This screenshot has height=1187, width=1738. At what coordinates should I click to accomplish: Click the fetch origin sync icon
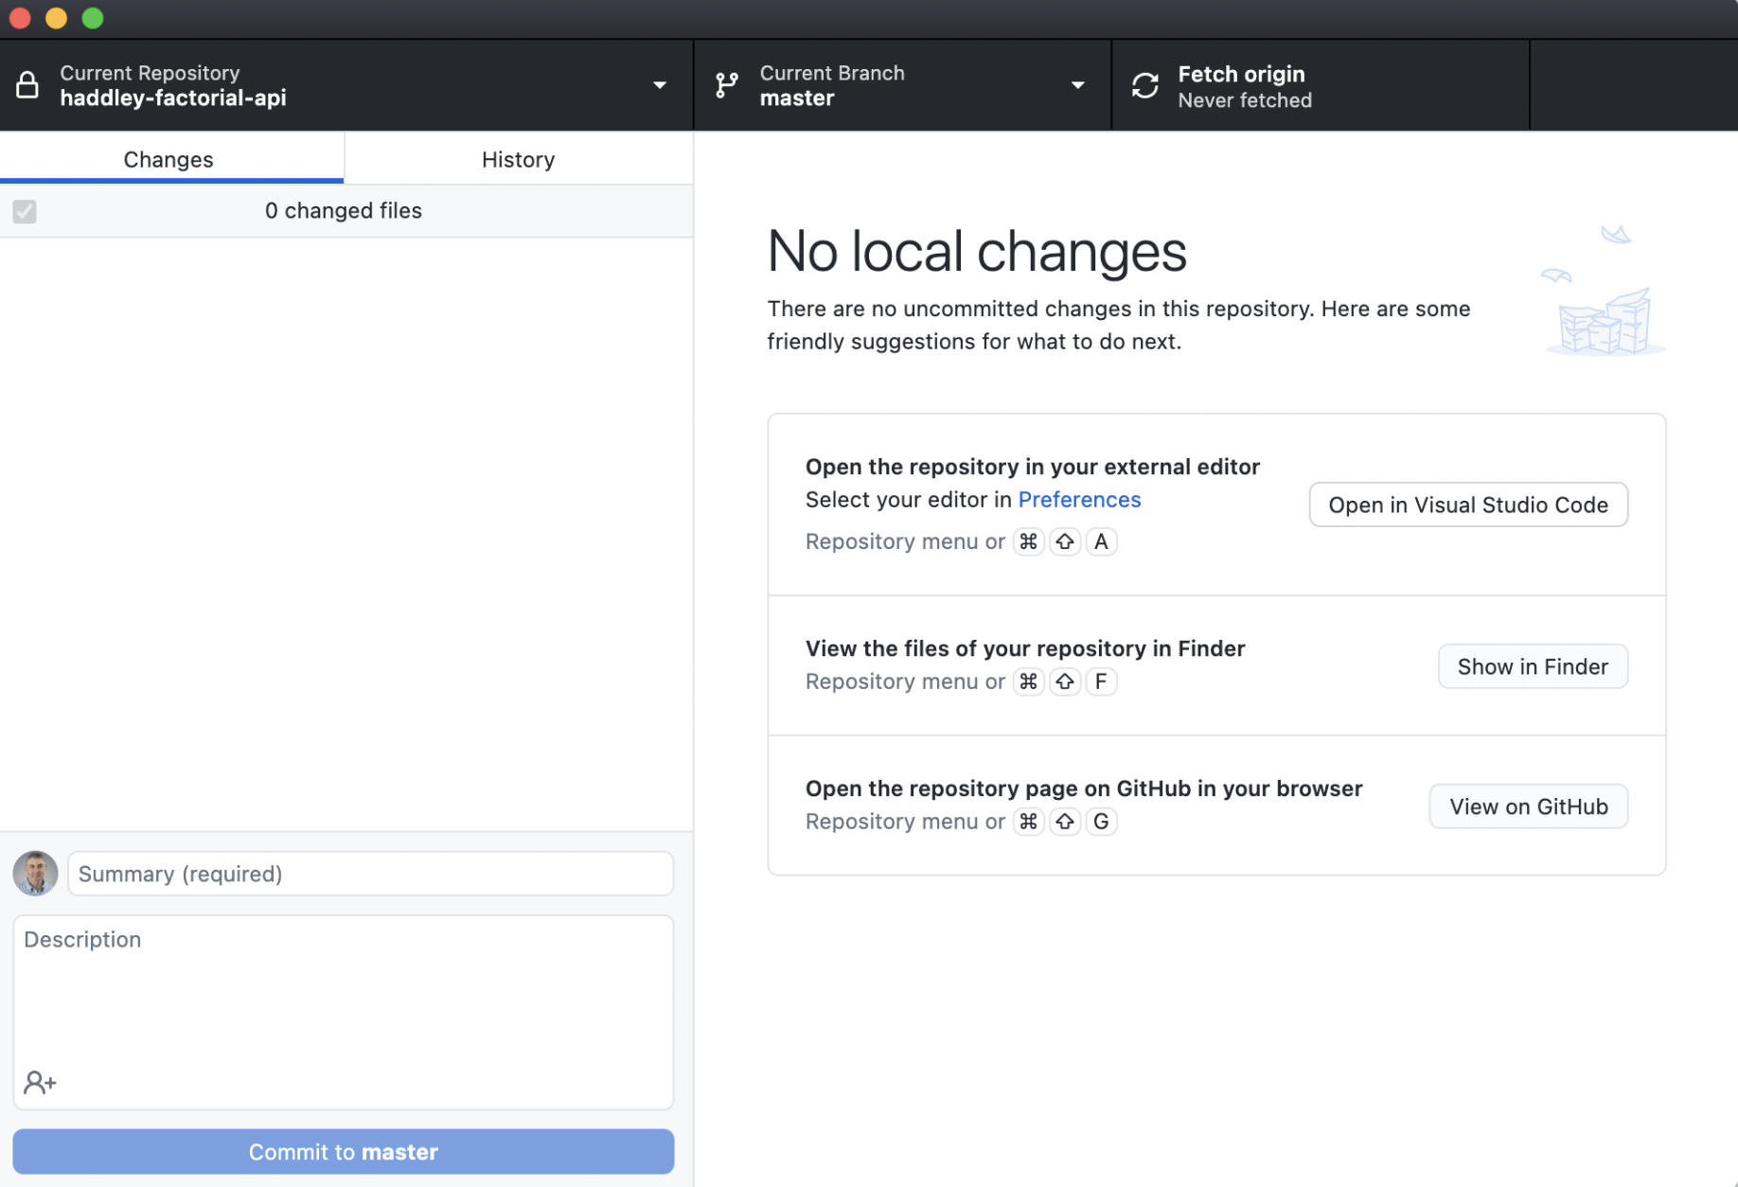(1144, 85)
